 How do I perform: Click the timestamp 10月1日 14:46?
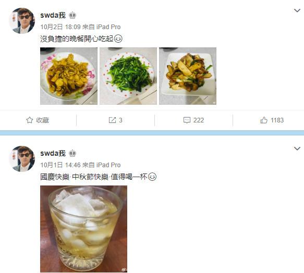pyautogui.click(x=60, y=165)
